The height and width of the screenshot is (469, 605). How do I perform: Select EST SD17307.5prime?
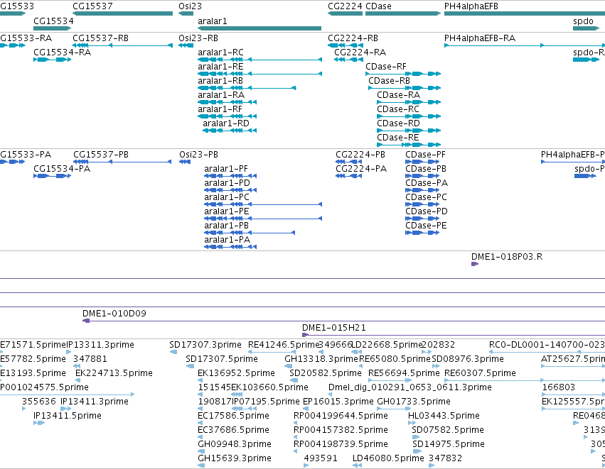(190, 366)
